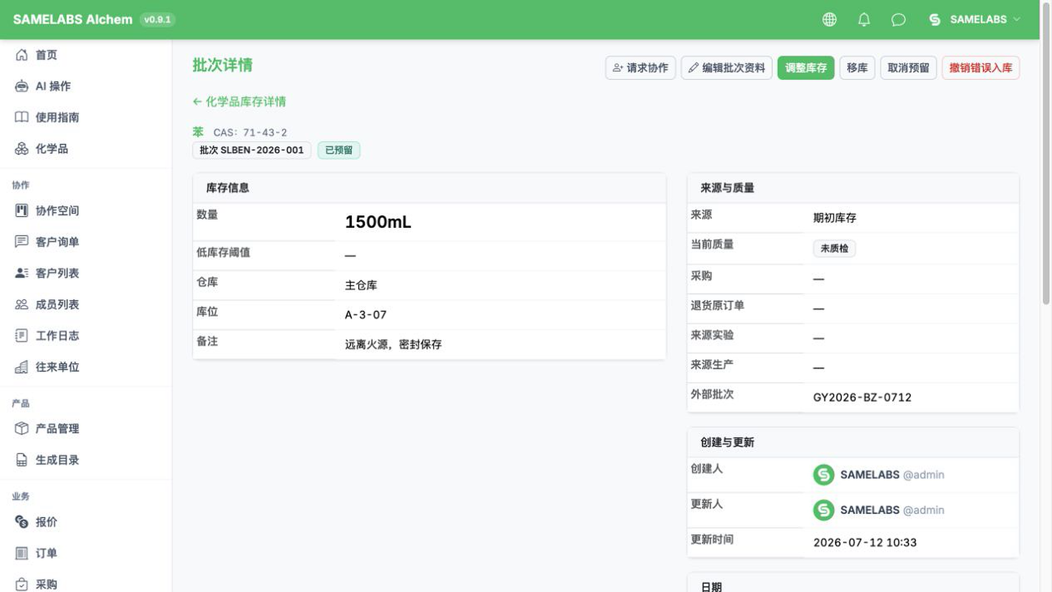Click the 协作空间 board icon

pos(21,210)
